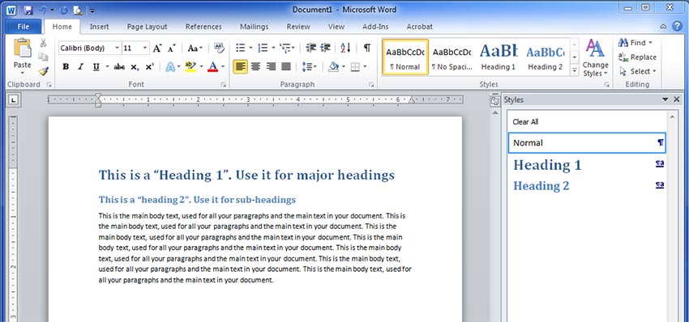
Task: Set Justify alignment
Action: click(286, 66)
